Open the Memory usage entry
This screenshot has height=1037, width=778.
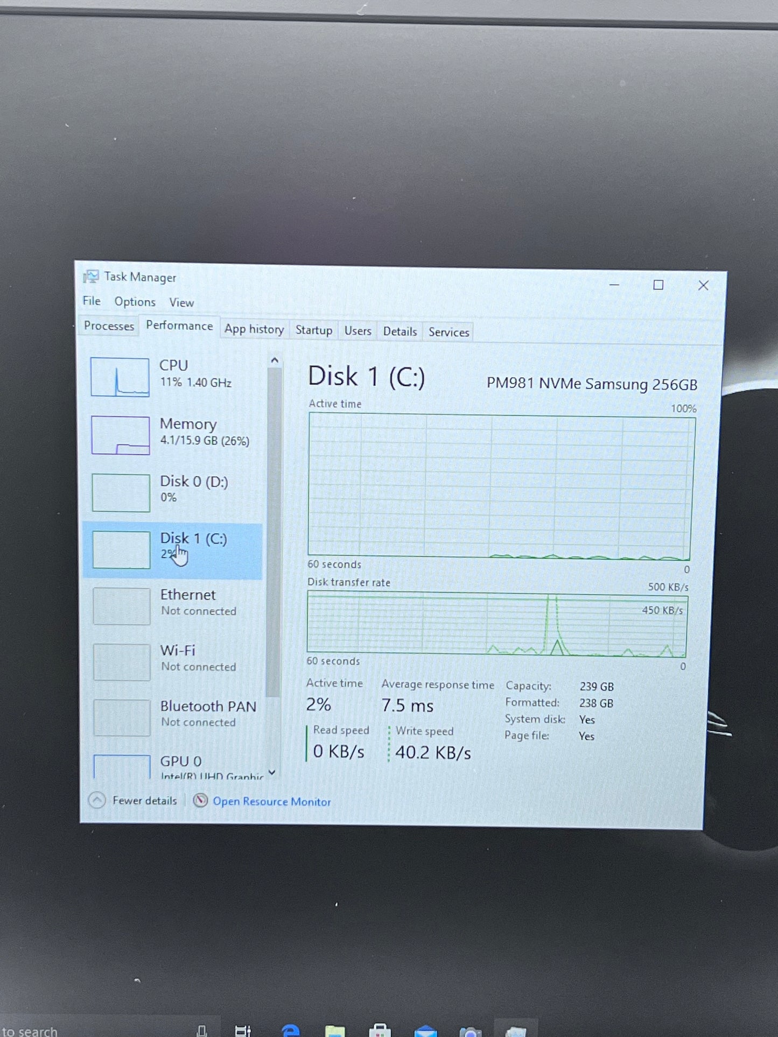172,435
